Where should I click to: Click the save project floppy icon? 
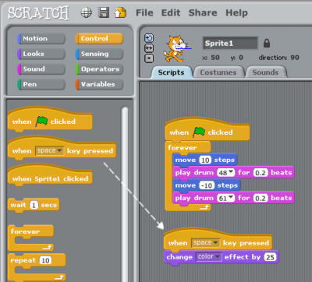point(104,12)
